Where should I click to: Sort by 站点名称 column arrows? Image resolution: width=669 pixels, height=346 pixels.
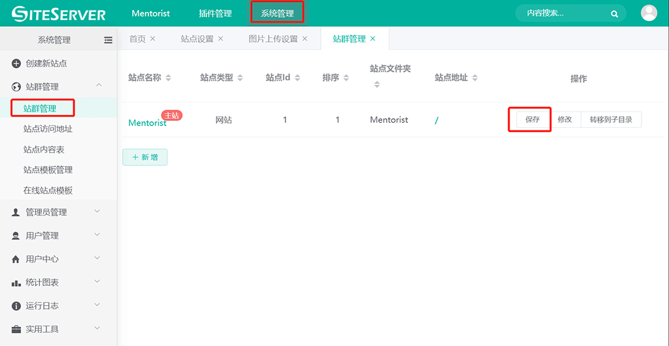pyautogui.click(x=169, y=78)
